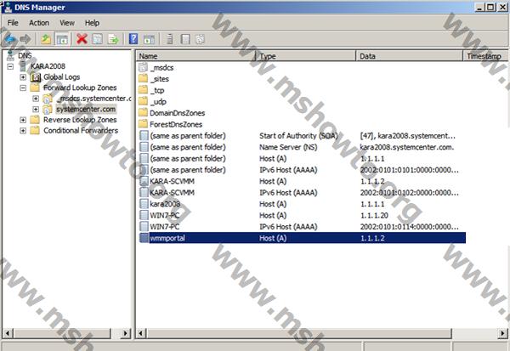Select the Global Logs label in tree

(62, 77)
